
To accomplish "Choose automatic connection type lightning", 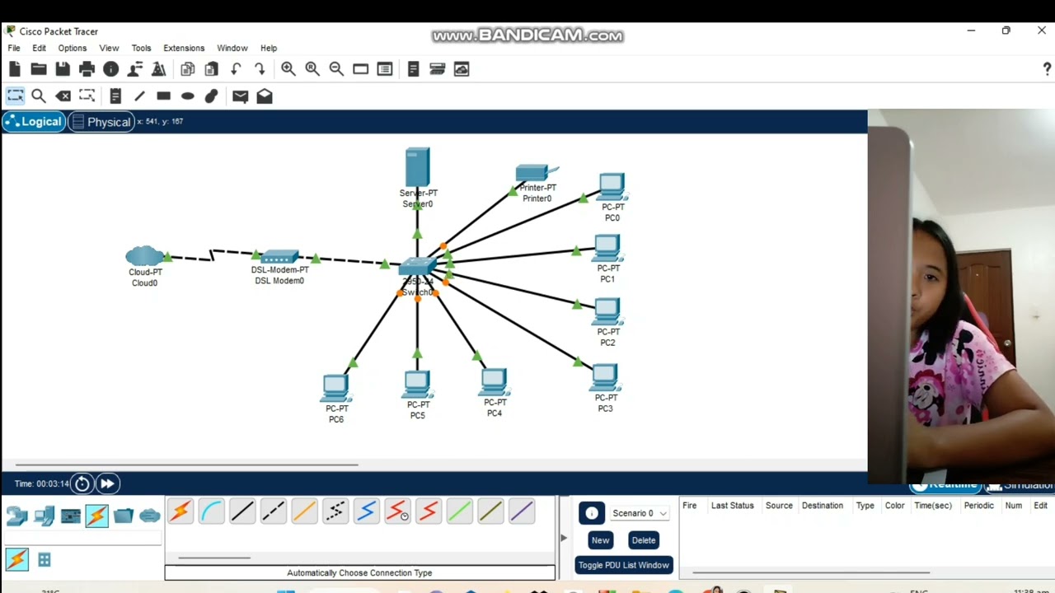I will click(181, 512).
